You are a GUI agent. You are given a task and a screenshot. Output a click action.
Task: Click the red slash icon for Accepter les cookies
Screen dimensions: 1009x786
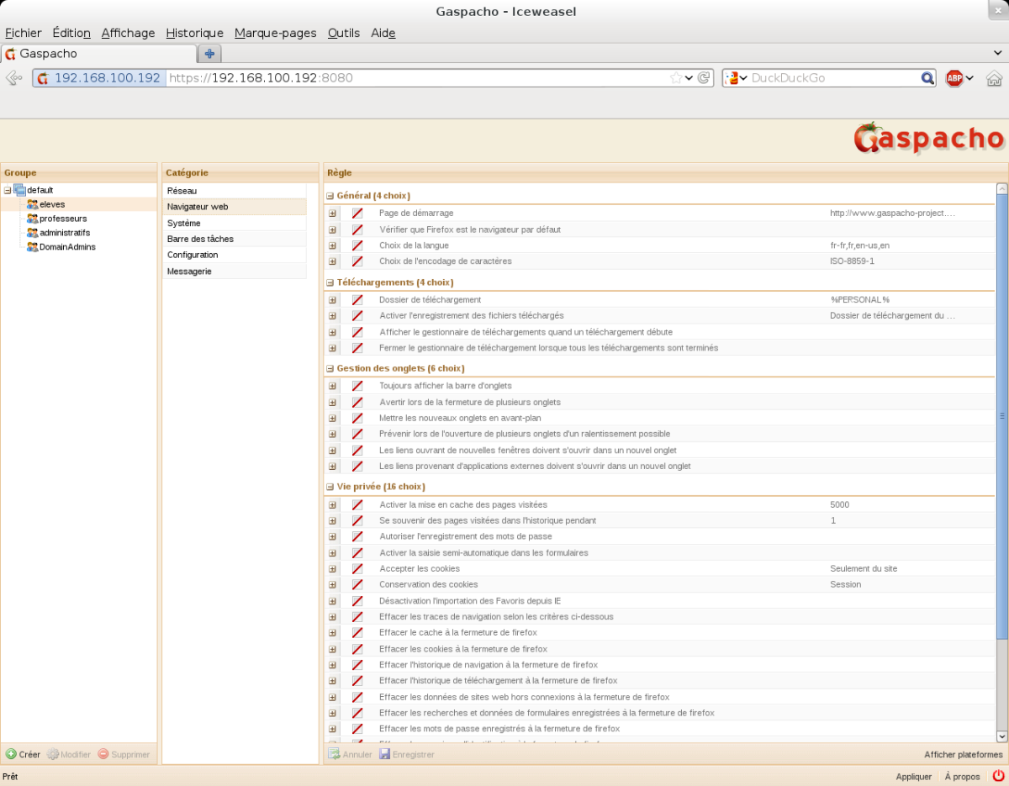tap(357, 569)
